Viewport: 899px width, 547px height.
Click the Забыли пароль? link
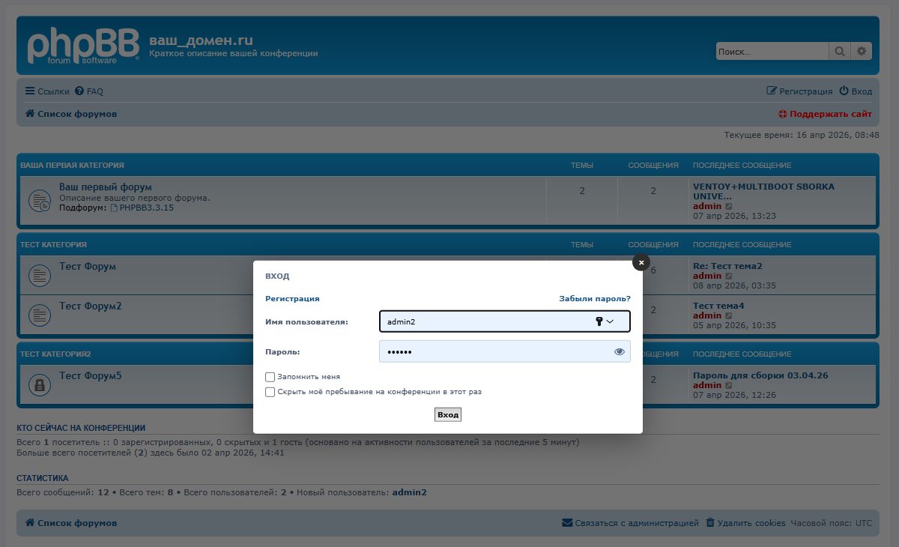(x=594, y=298)
